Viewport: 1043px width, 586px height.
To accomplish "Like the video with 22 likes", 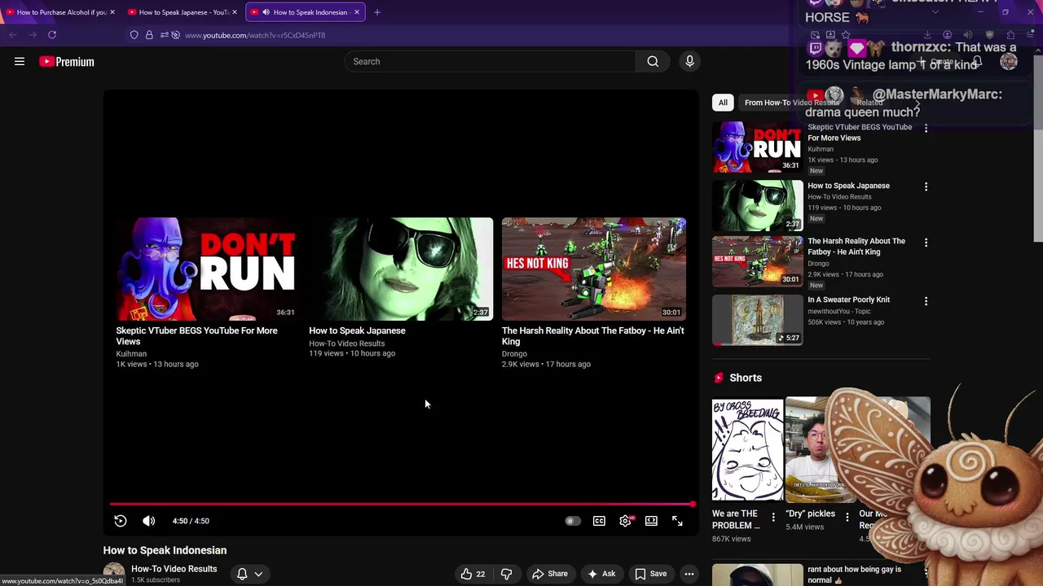I will tap(473, 574).
